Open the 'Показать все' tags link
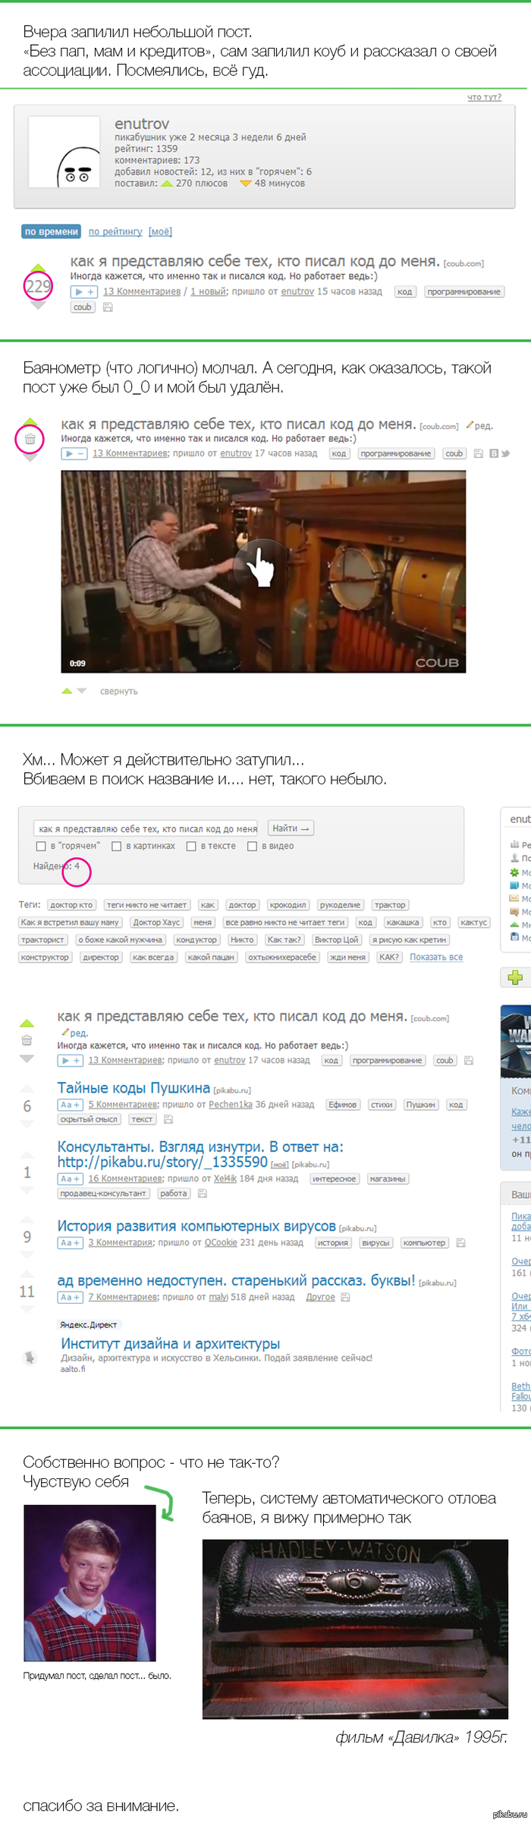The image size is (531, 1823). point(436,957)
